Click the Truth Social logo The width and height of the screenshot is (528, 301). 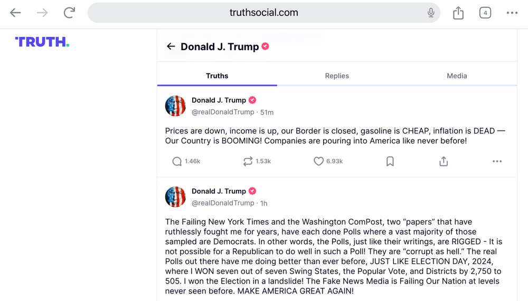(x=42, y=42)
